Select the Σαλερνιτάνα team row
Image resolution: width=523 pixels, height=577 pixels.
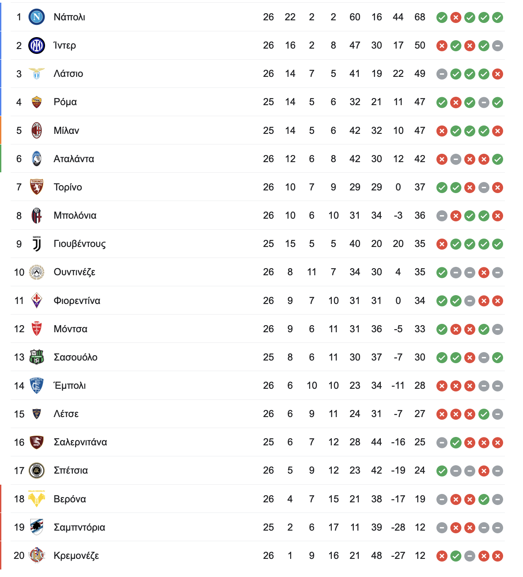[258, 442]
